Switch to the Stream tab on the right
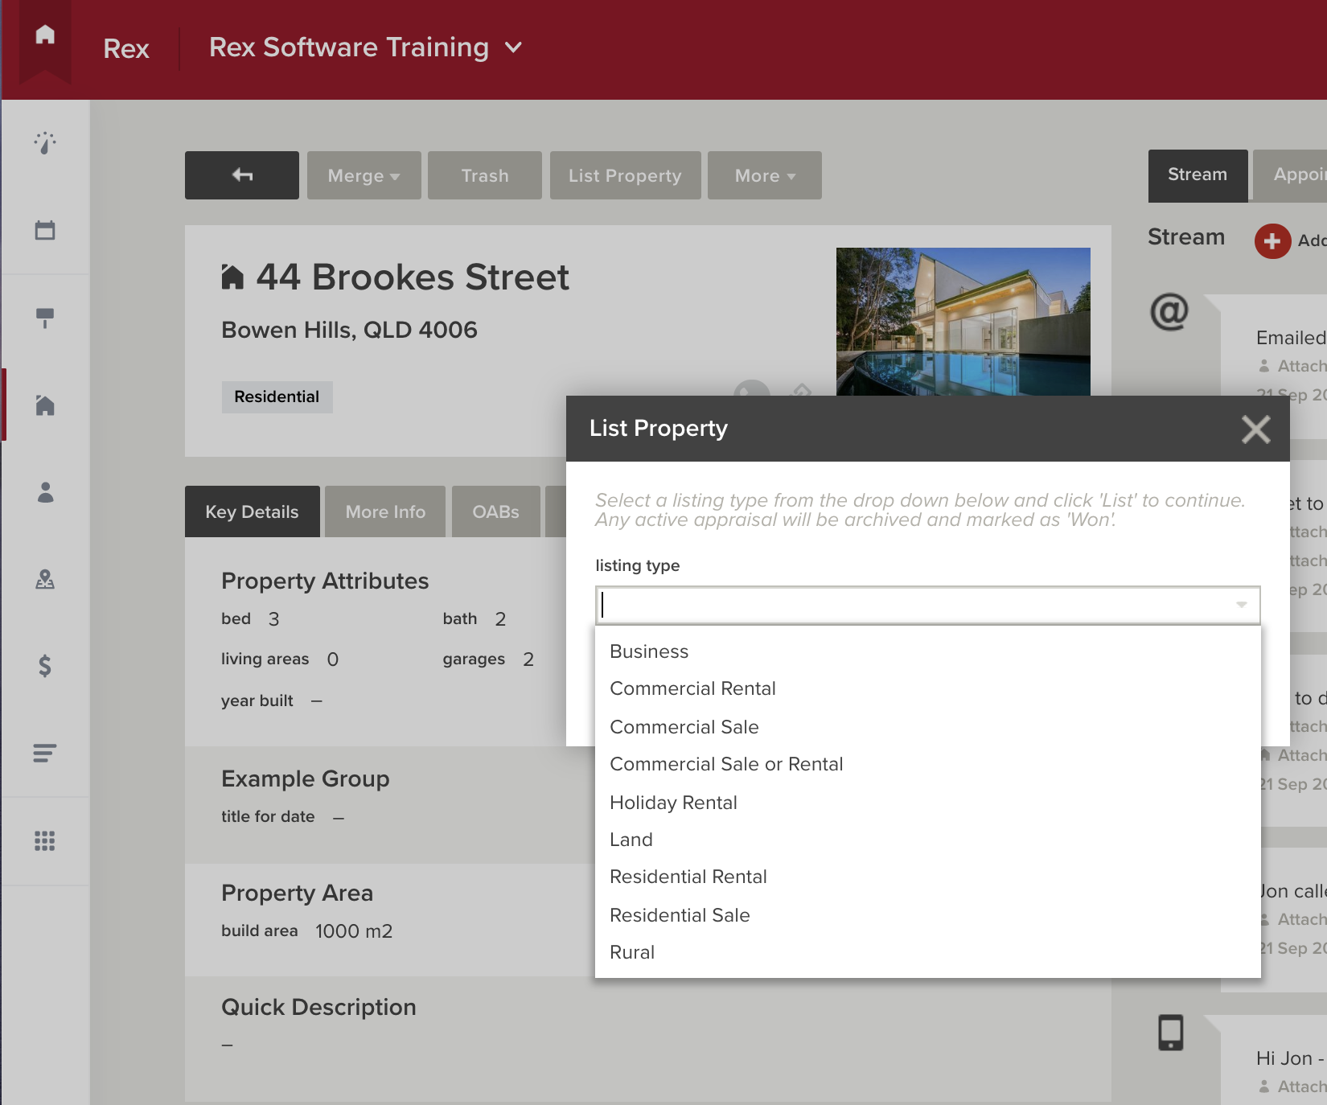Screen dimensions: 1327x1105 [1197, 175]
